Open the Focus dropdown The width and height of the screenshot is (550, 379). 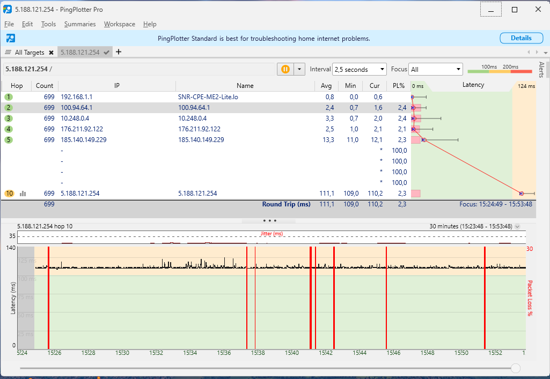pyautogui.click(x=435, y=69)
